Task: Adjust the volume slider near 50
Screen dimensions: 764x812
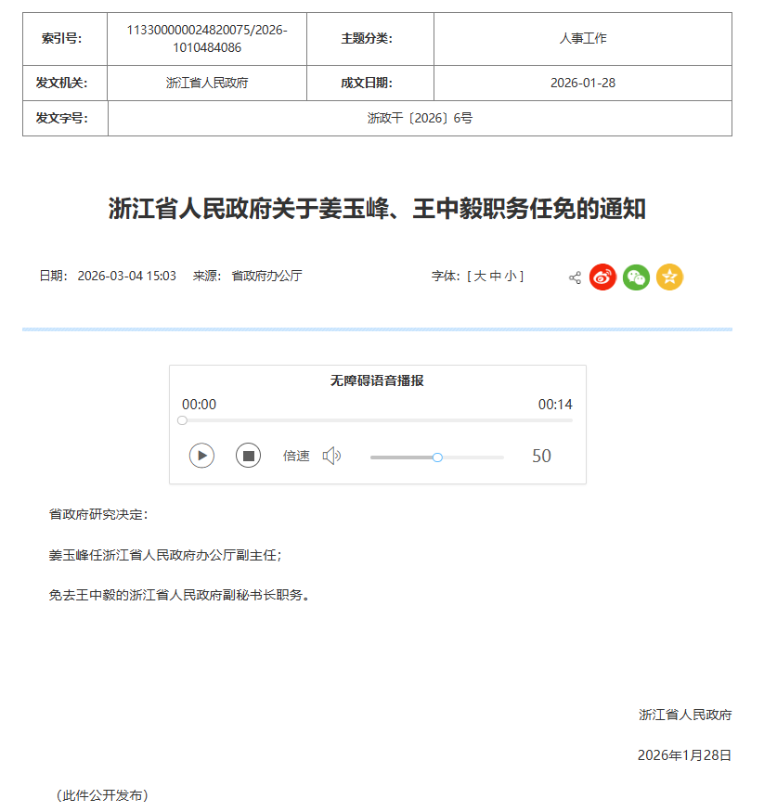Action: click(x=436, y=457)
